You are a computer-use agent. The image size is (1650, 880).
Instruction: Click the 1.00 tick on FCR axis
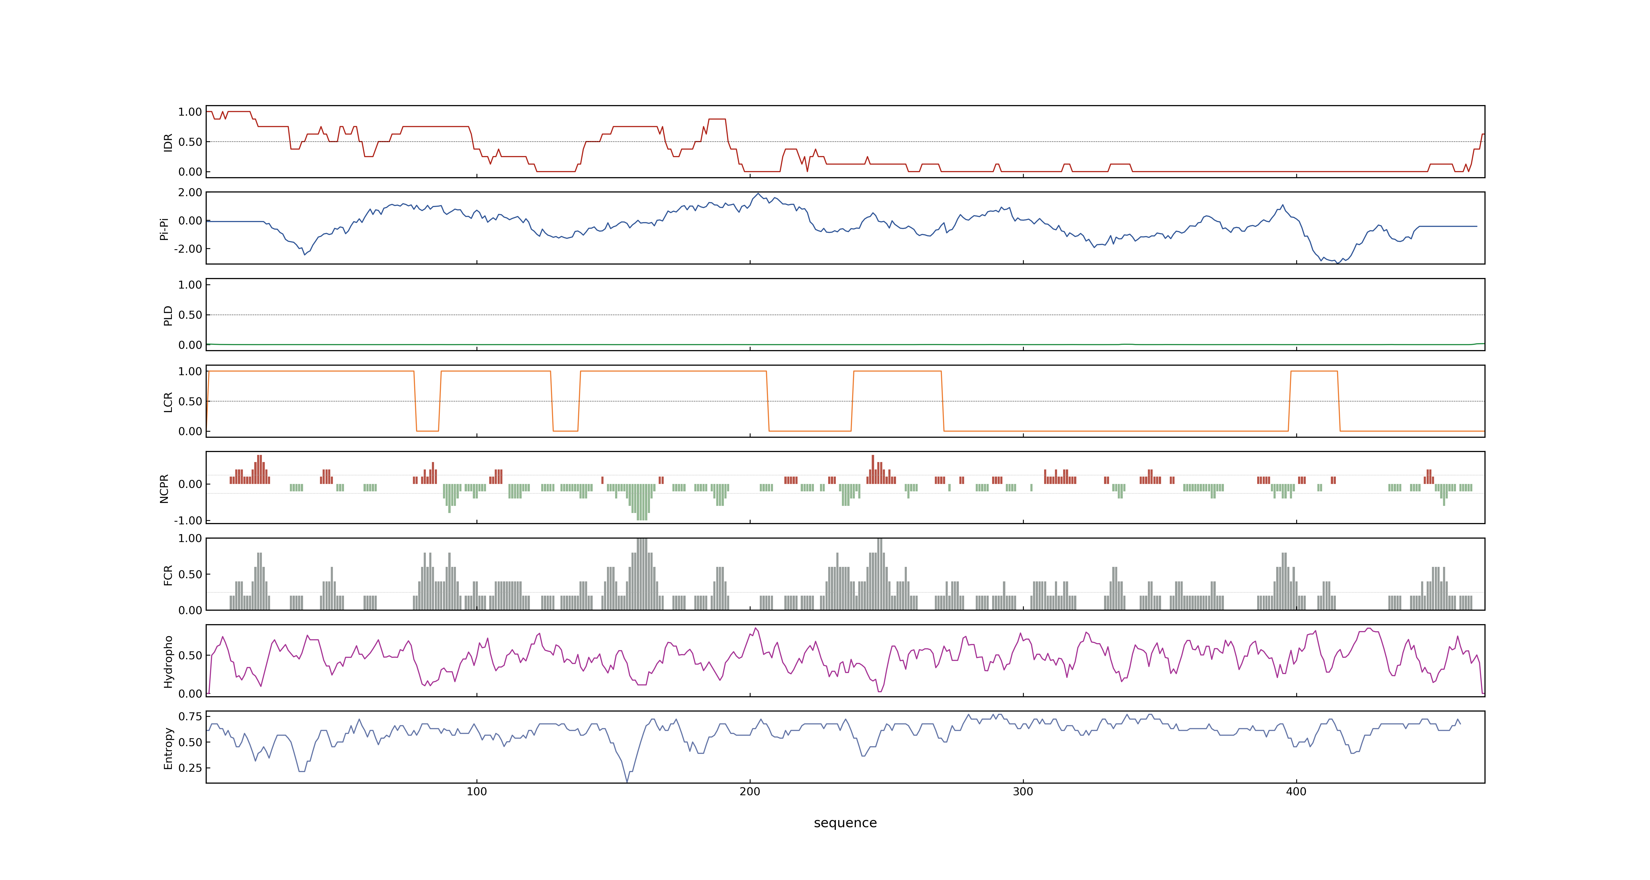click(190, 538)
